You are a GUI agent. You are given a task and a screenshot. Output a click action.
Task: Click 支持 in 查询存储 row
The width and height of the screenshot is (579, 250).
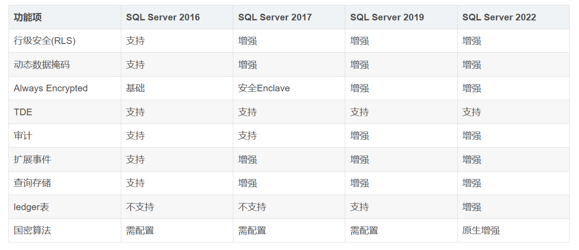tap(135, 183)
